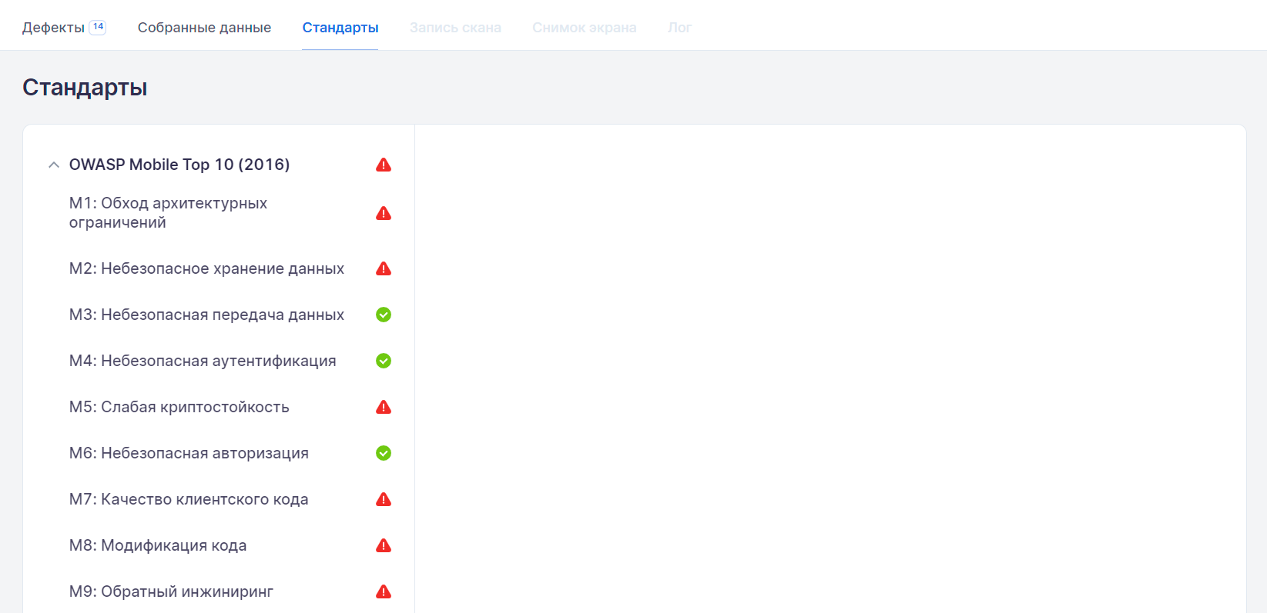Click the warning icon next to M1 item
The width and height of the screenshot is (1267, 613).
coord(384,213)
